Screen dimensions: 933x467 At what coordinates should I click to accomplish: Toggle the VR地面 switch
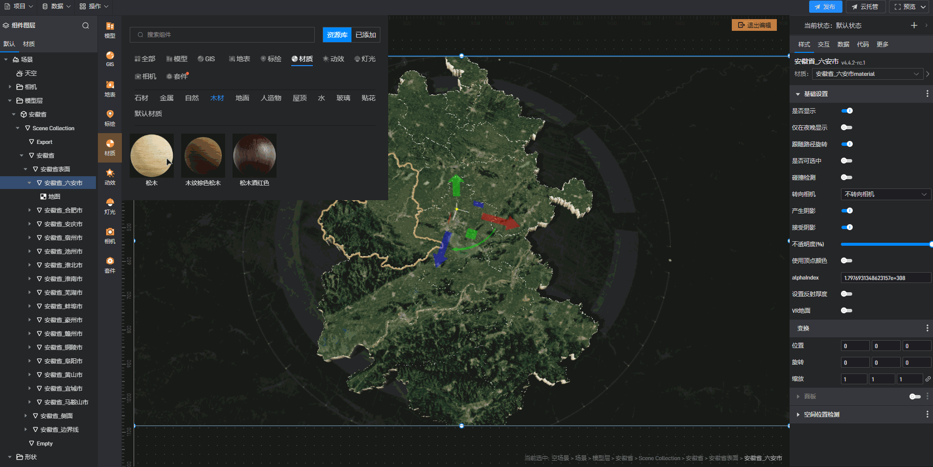(x=847, y=310)
